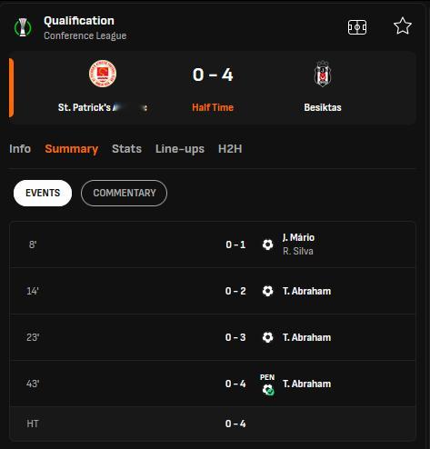Screen dimensions: 430x449
Task: Click the Qualification competition title
Action: 79,21
